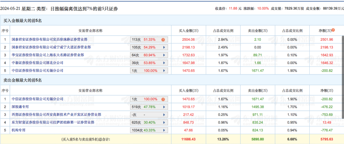Click closing price 11.88 元
The image size is (344, 144).
(x=235, y=9)
